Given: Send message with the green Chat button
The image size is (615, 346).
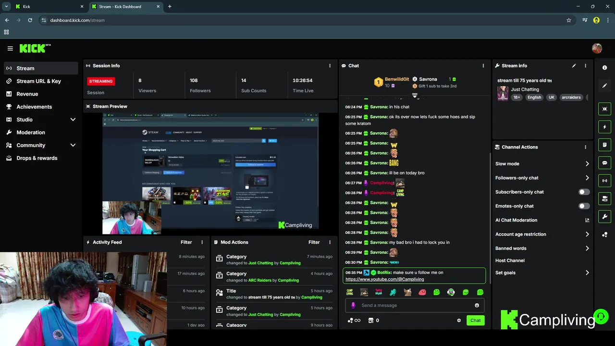Looking at the screenshot, I should [x=475, y=321].
